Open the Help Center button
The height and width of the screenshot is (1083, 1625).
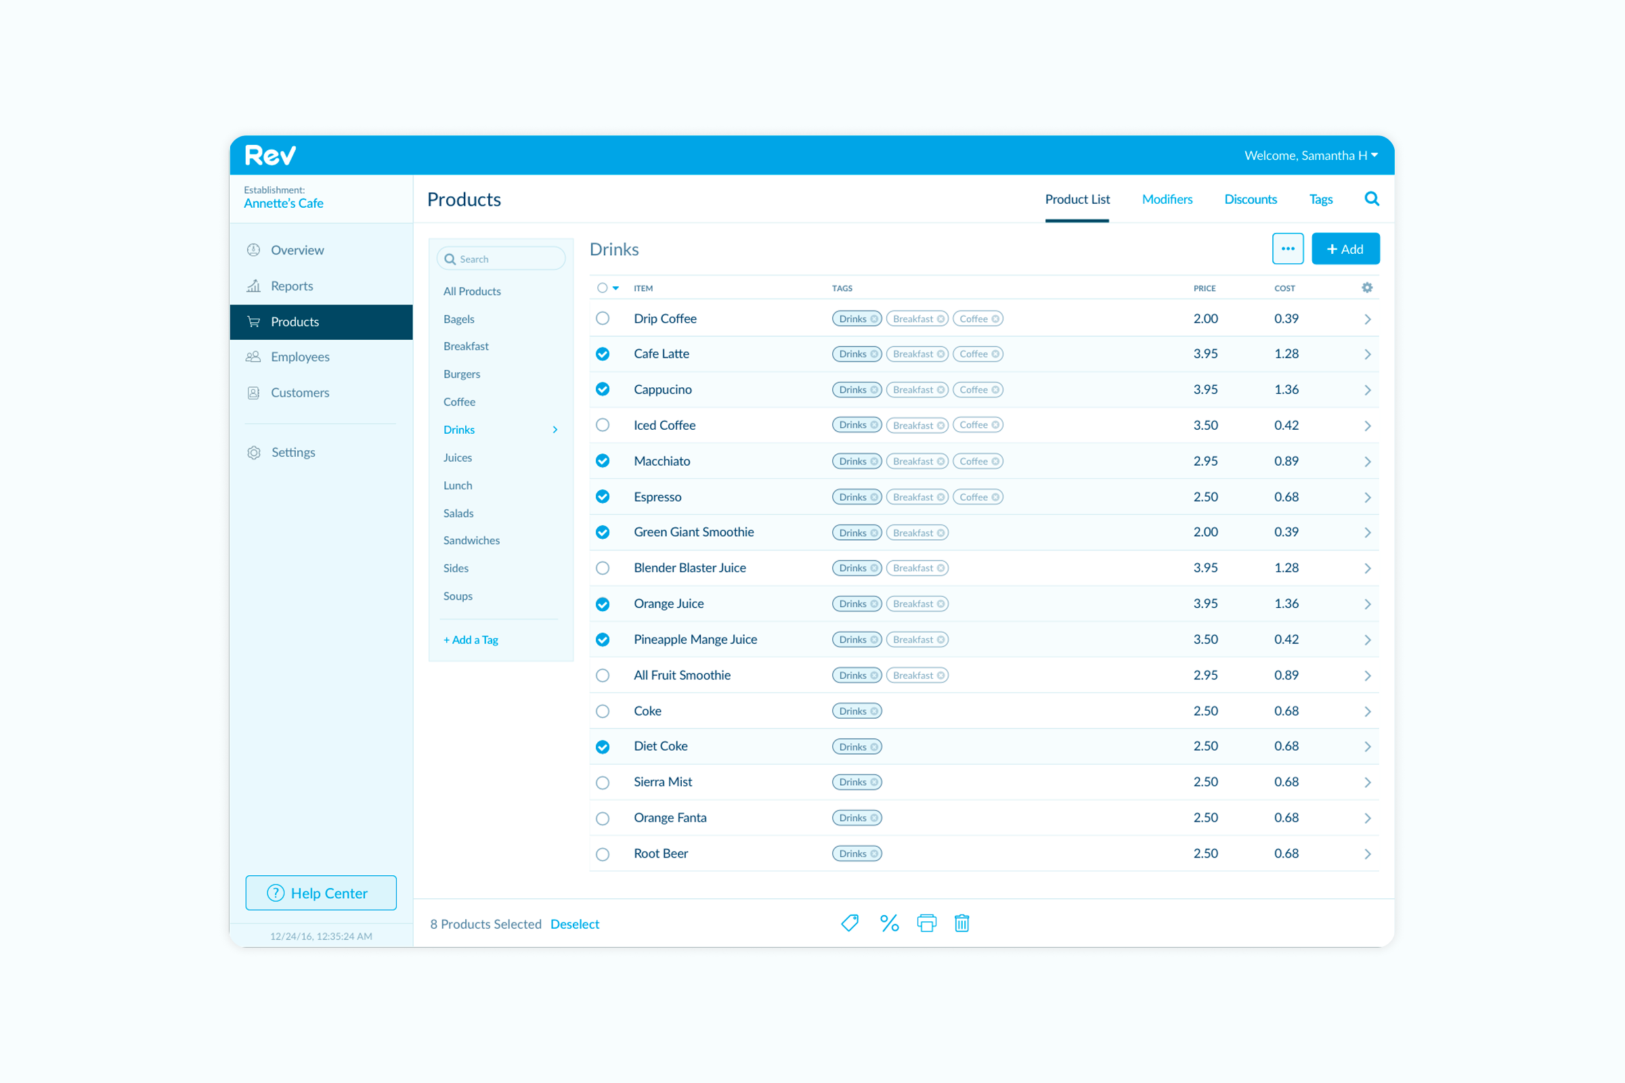[321, 893]
